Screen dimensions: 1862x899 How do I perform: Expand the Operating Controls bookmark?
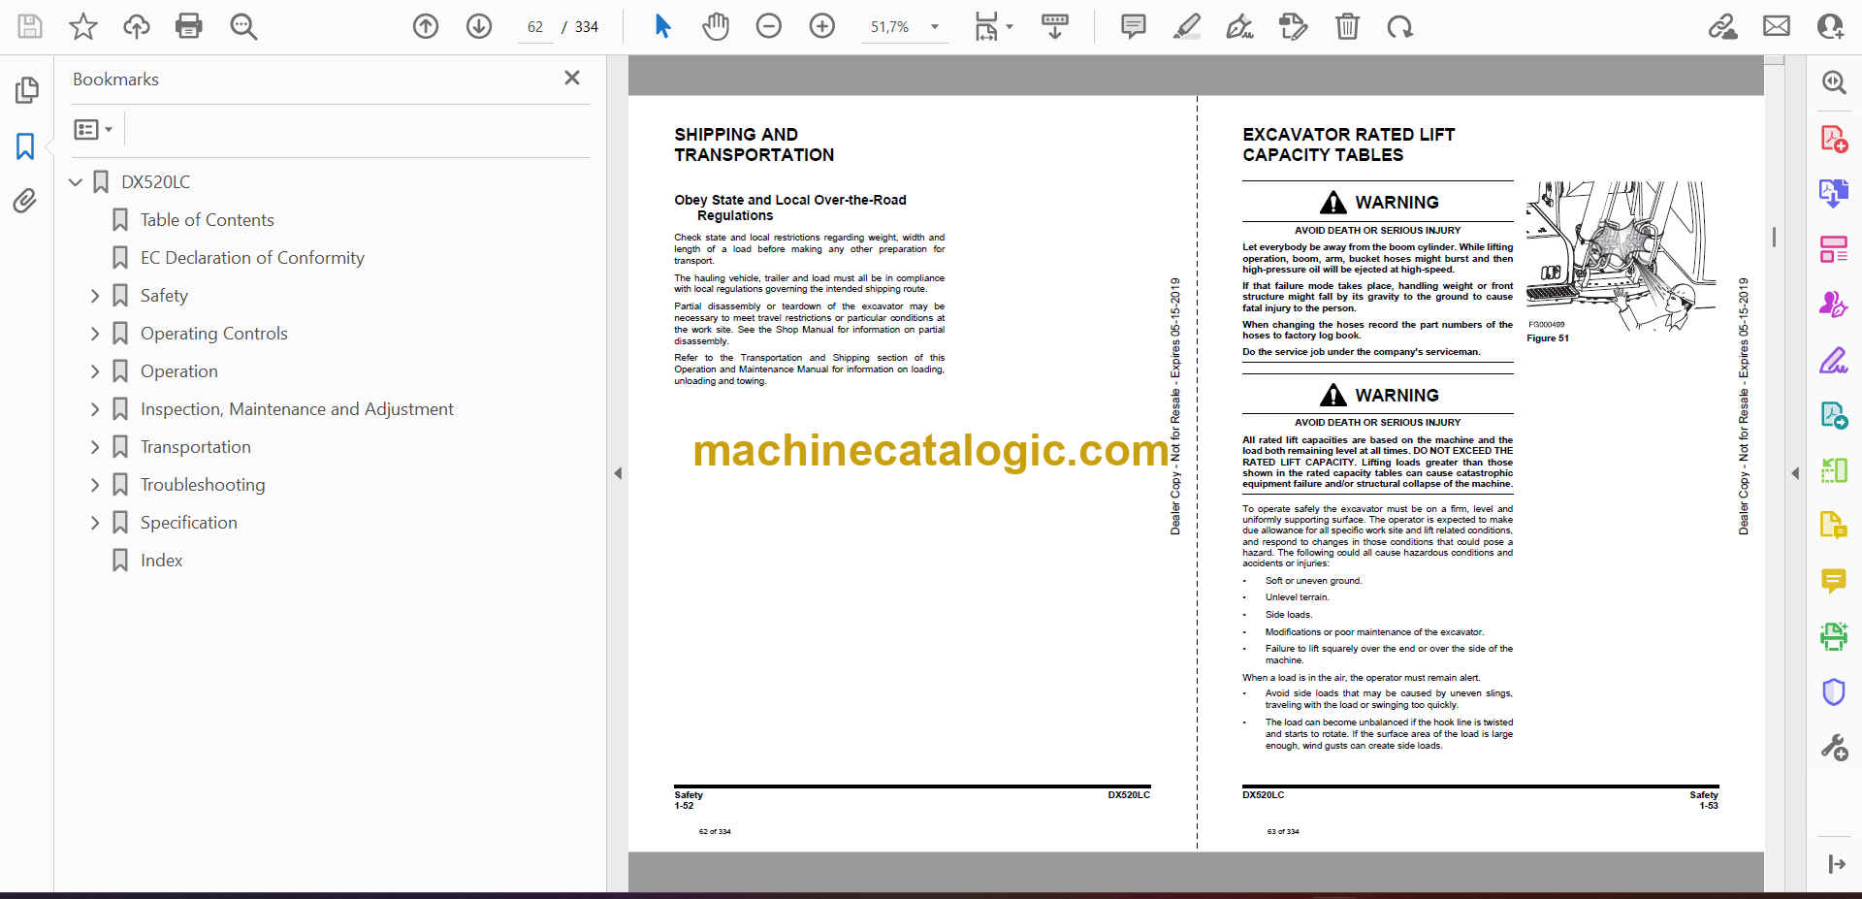pos(95,334)
